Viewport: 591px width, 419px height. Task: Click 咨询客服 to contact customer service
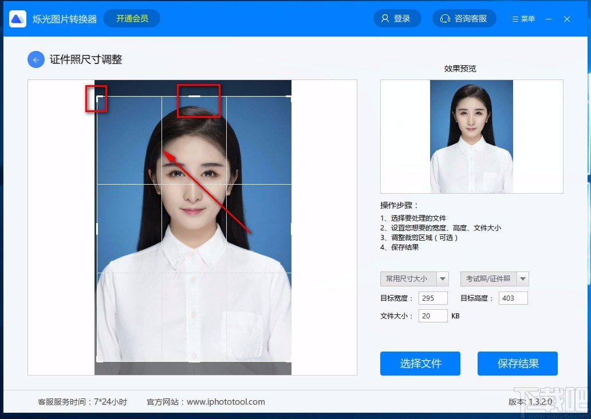tap(470, 18)
